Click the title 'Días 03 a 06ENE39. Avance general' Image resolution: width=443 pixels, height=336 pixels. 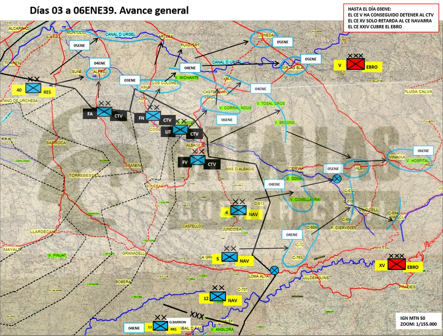[109, 10]
